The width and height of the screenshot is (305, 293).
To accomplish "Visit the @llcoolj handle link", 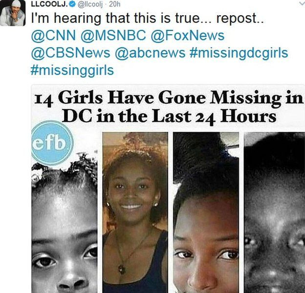I will tap(90, 4).
